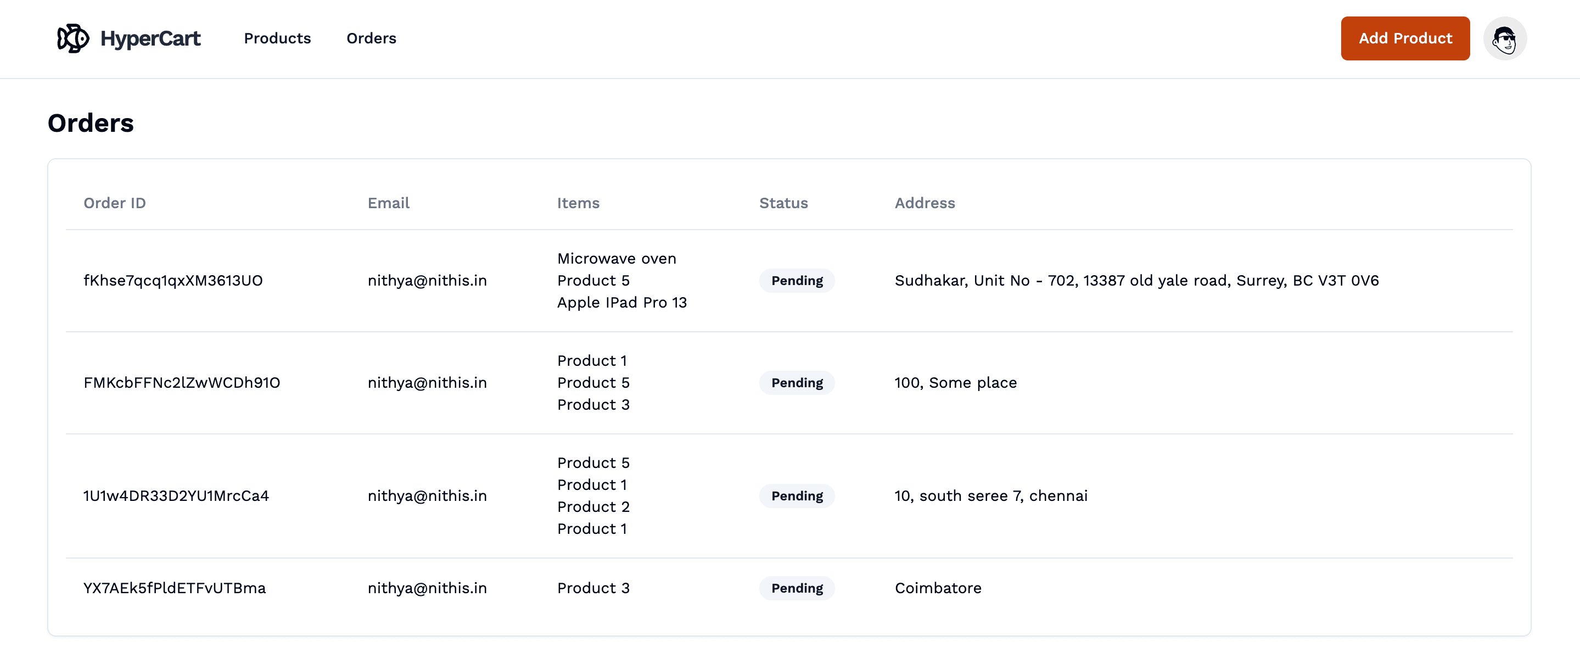
Task: Click Pending badge for order FMKcbFFNc2lZwWCDh91O
Action: [x=796, y=382]
